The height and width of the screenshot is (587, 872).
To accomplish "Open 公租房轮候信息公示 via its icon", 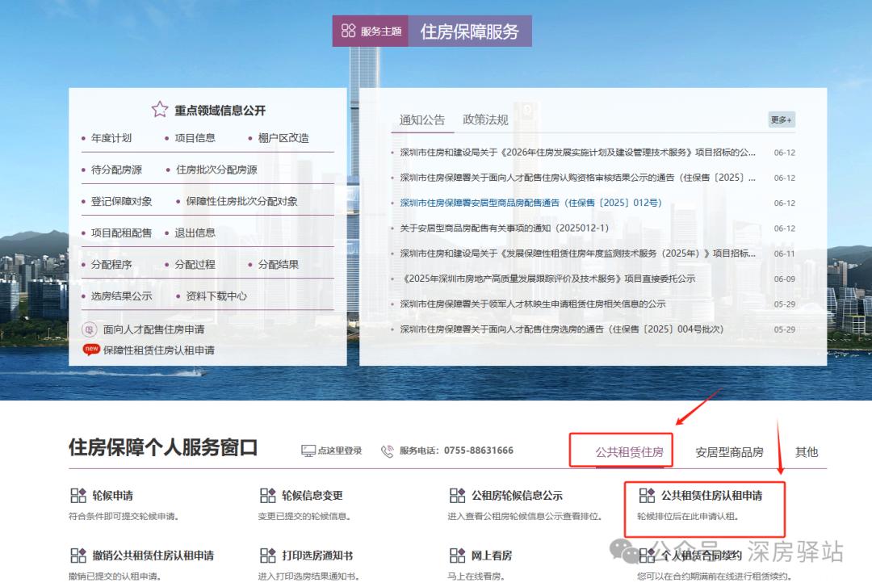I will point(456,496).
